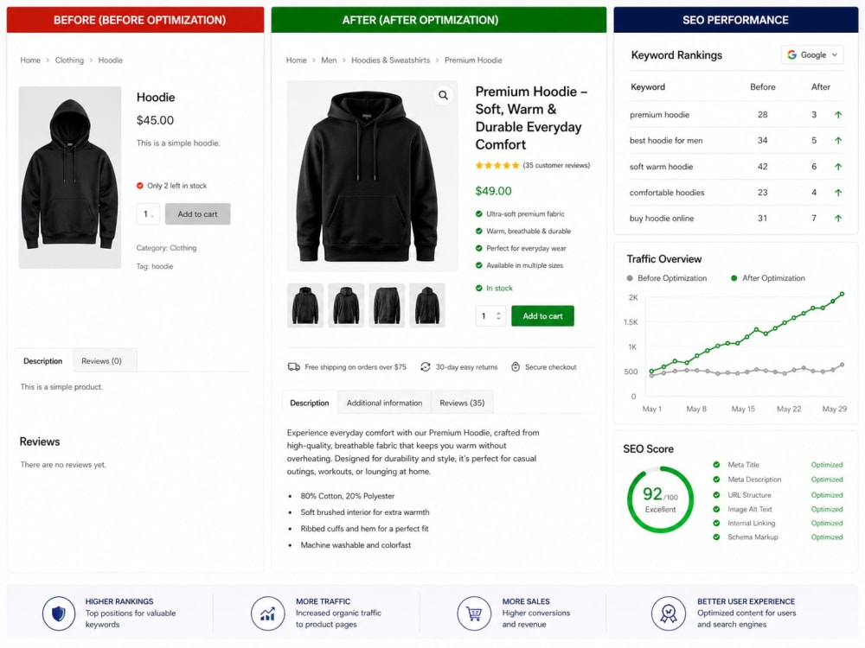The image size is (865, 648).
Task: Select the second hoodie thumbnail
Action: (346, 305)
